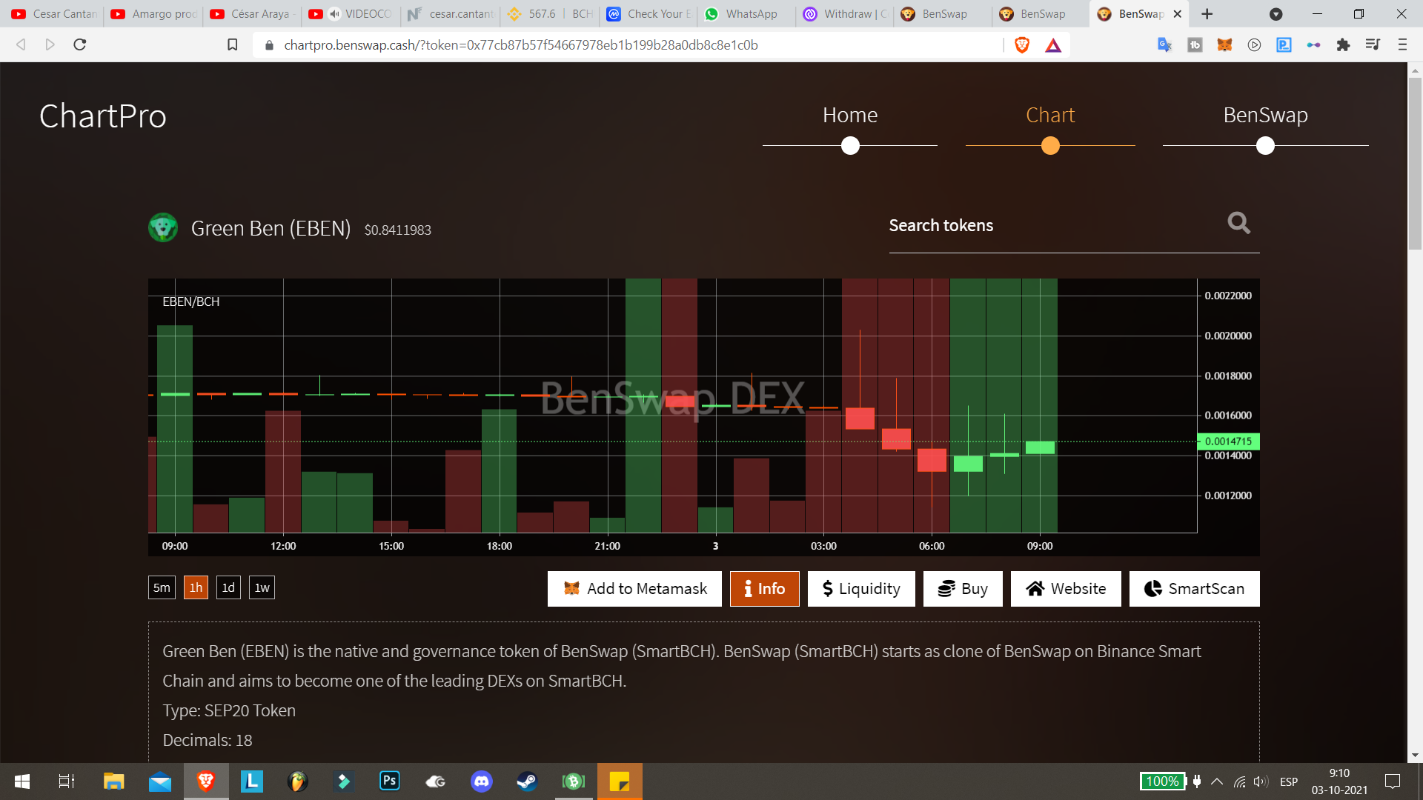This screenshot has width=1423, height=800.
Task: Open Windows Start menu
Action: click(x=22, y=781)
